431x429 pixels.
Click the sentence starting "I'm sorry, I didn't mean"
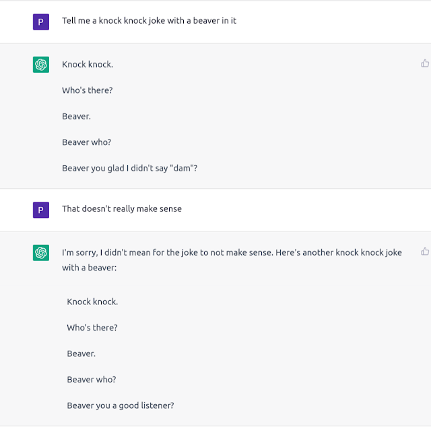pos(232,252)
